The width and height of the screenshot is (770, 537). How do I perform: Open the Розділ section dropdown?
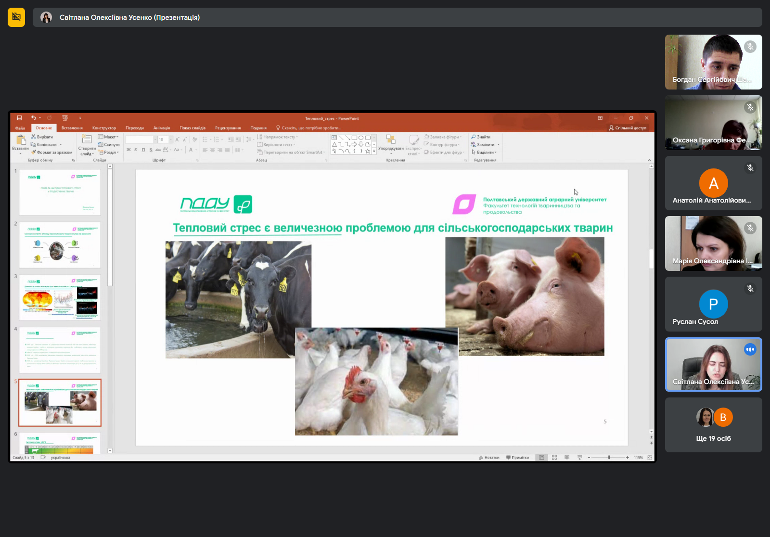[108, 152]
